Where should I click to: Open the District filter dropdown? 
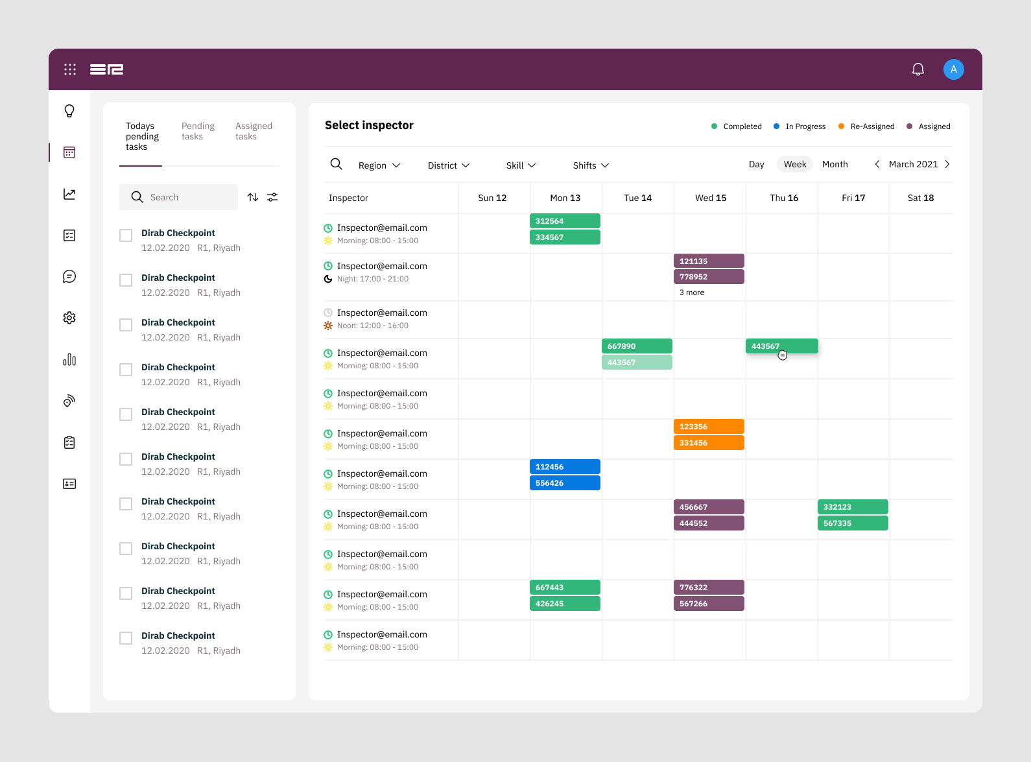[x=448, y=165]
